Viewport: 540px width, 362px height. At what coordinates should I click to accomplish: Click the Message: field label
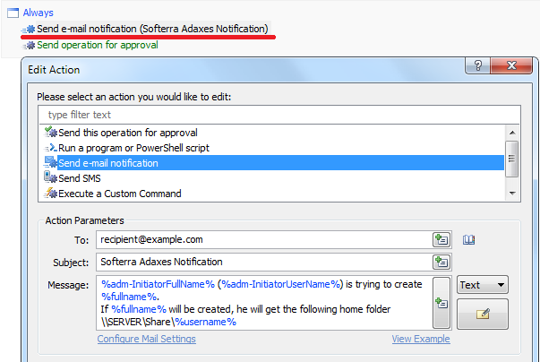(x=68, y=285)
